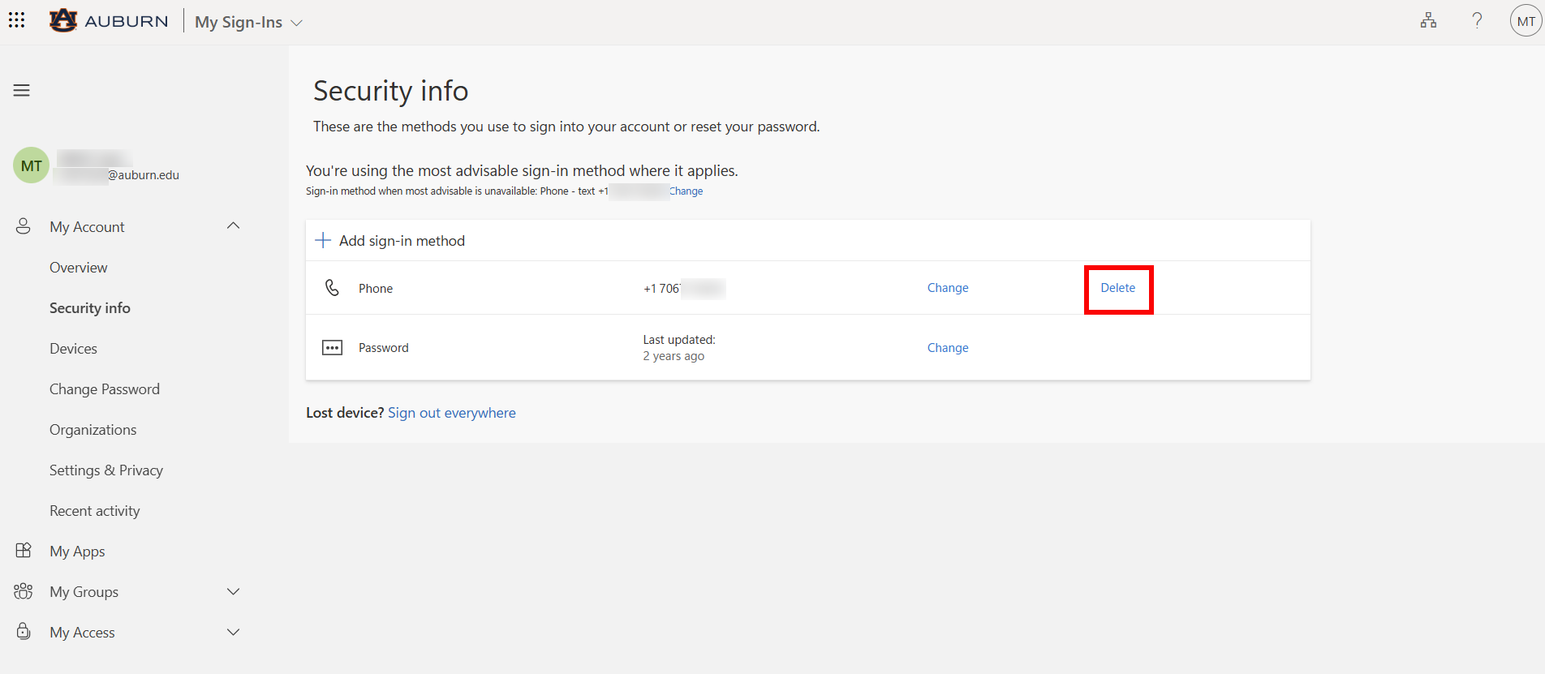Open My Groups label in sidebar
Screen dimensions: 1545x674
(84, 592)
